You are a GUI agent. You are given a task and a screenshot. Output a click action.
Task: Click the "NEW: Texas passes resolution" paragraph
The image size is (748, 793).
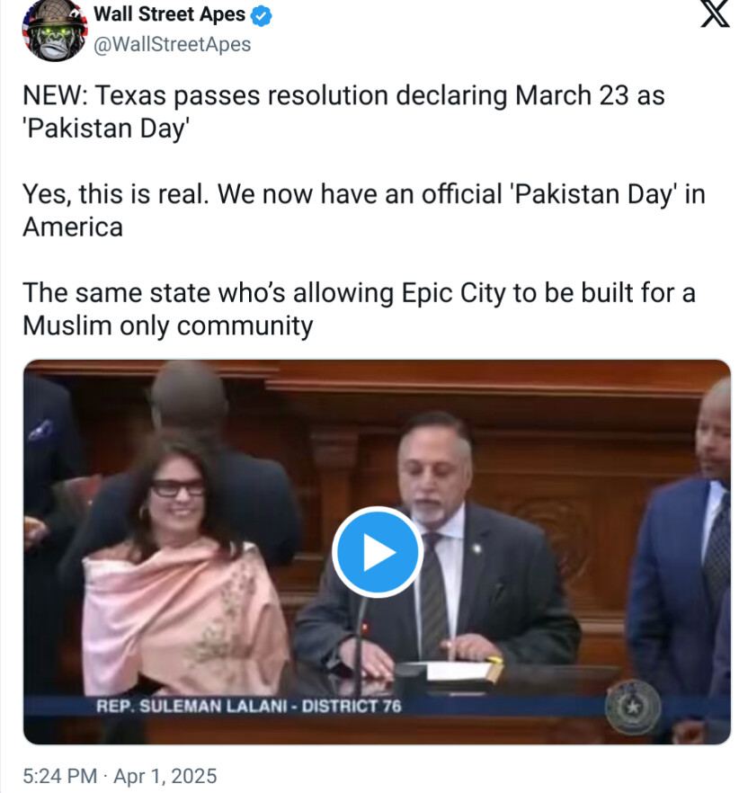click(343, 111)
